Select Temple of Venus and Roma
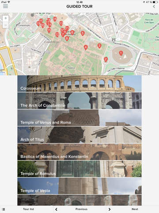This screenshot has width=159, height=213. click(79, 118)
